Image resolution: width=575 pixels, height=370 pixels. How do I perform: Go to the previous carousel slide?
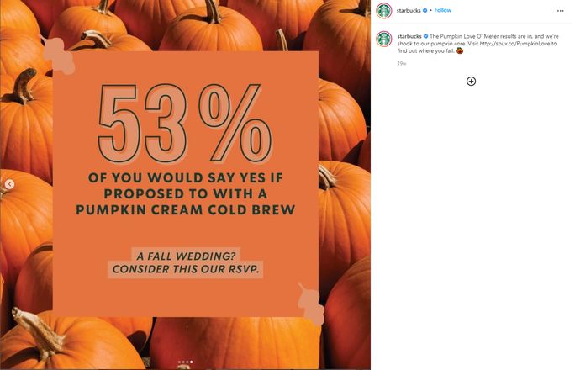(x=9, y=184)
